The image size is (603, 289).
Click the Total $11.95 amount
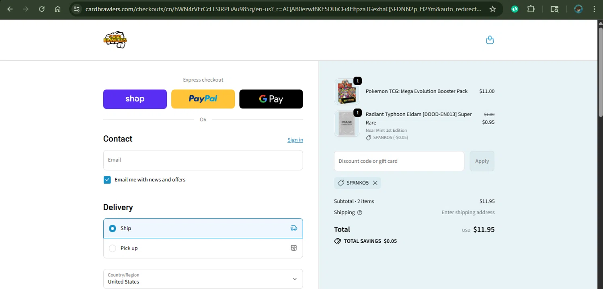pyautogui.click(x=484, y=230)
